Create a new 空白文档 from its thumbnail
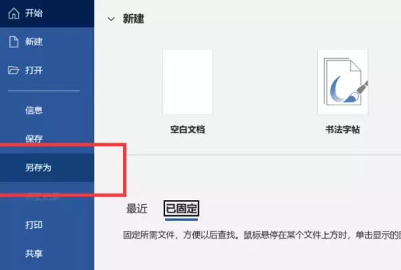The image size is (401, 270). (x=187, y=81)
